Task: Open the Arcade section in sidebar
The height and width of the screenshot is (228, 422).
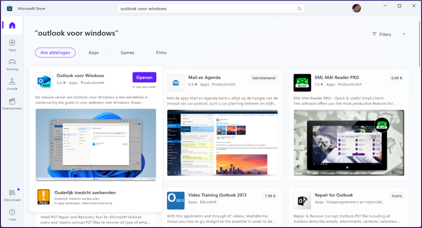Action: point(12,84)
